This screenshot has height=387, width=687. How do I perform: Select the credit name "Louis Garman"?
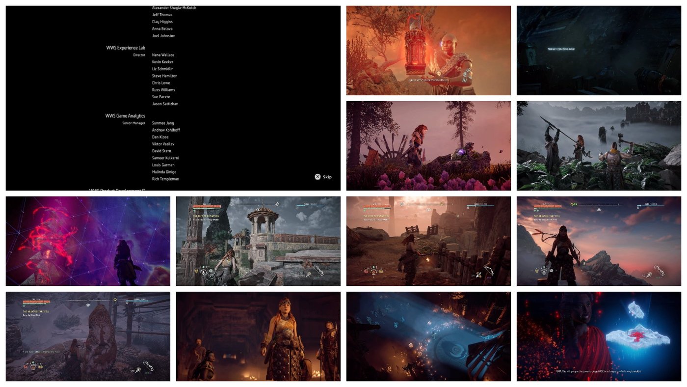(x=163, y=165)
